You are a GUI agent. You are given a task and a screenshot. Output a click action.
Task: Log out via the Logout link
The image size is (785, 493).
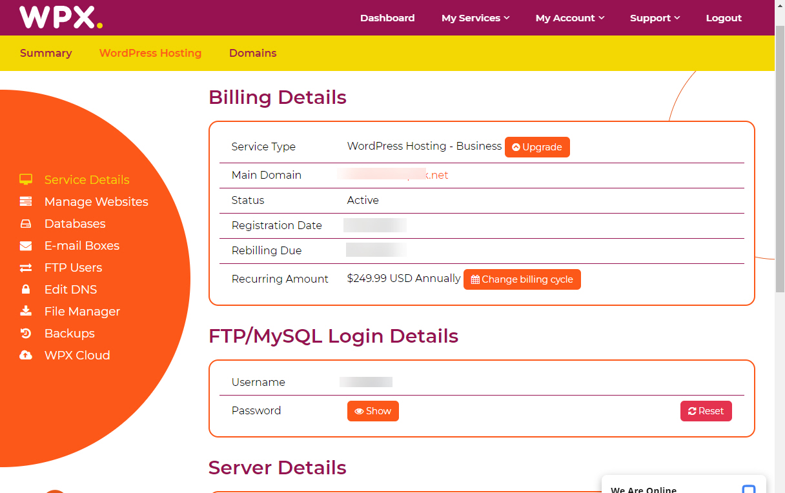click(724, 18)
